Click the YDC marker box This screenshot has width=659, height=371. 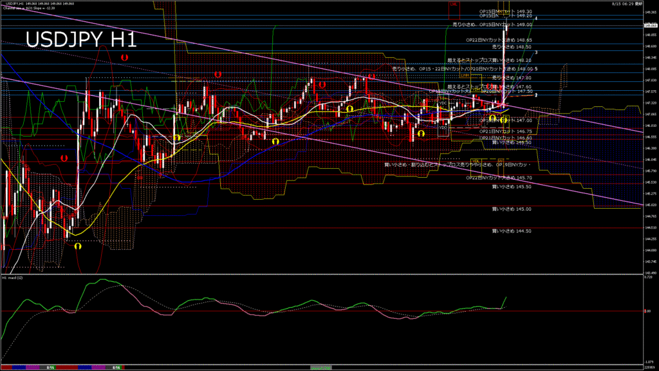[443, 102]
